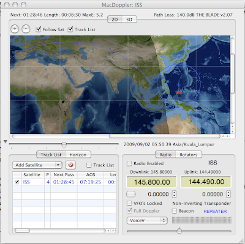The height and width of the screenshot is (244, 245).
Task: Zoom in the map with plus button
Action: click(x=15, y=29)
